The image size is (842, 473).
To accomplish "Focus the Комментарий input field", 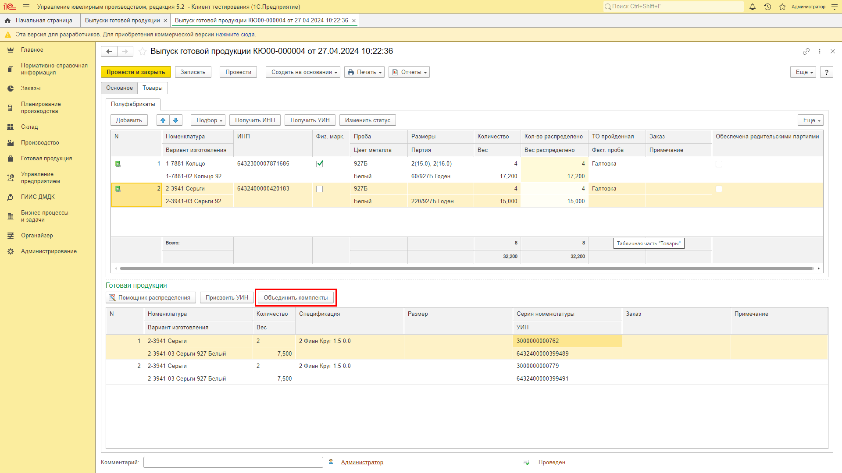I will tap(233, 462).
